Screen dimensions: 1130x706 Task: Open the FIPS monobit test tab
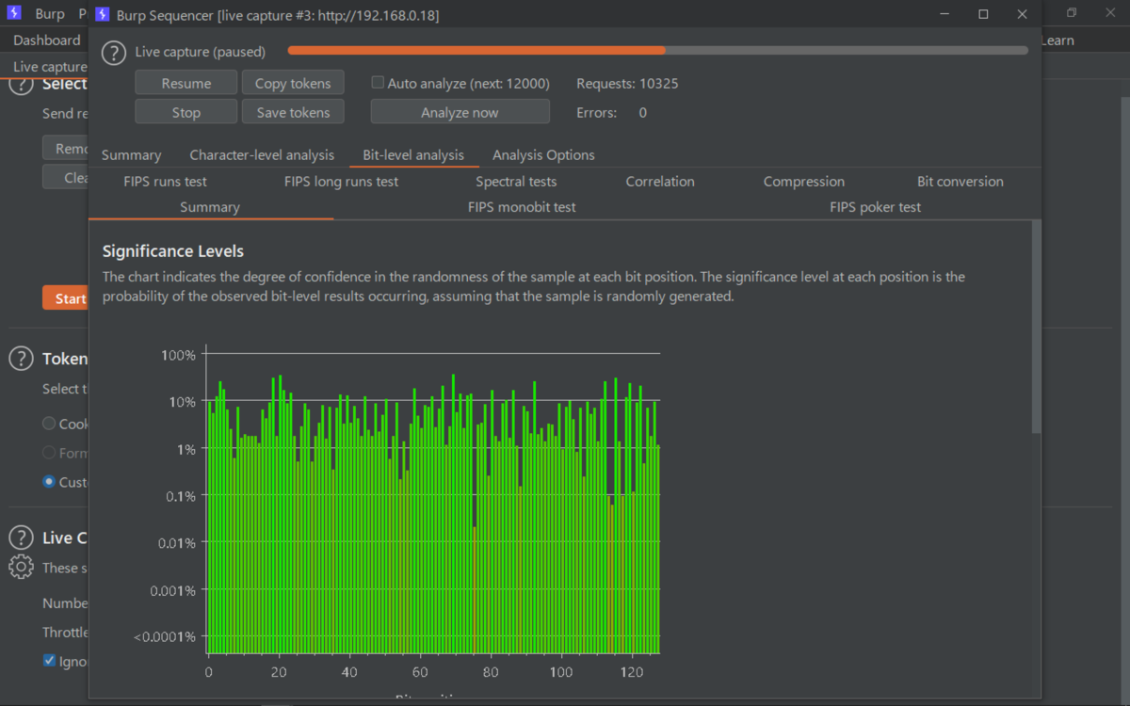pos(522,206)
